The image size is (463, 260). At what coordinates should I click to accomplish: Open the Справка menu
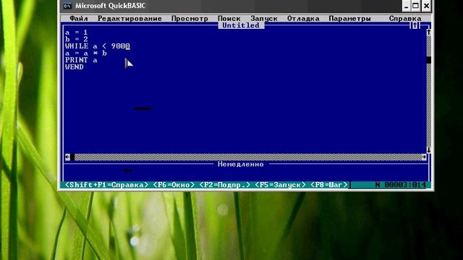[x=405, y=19]
